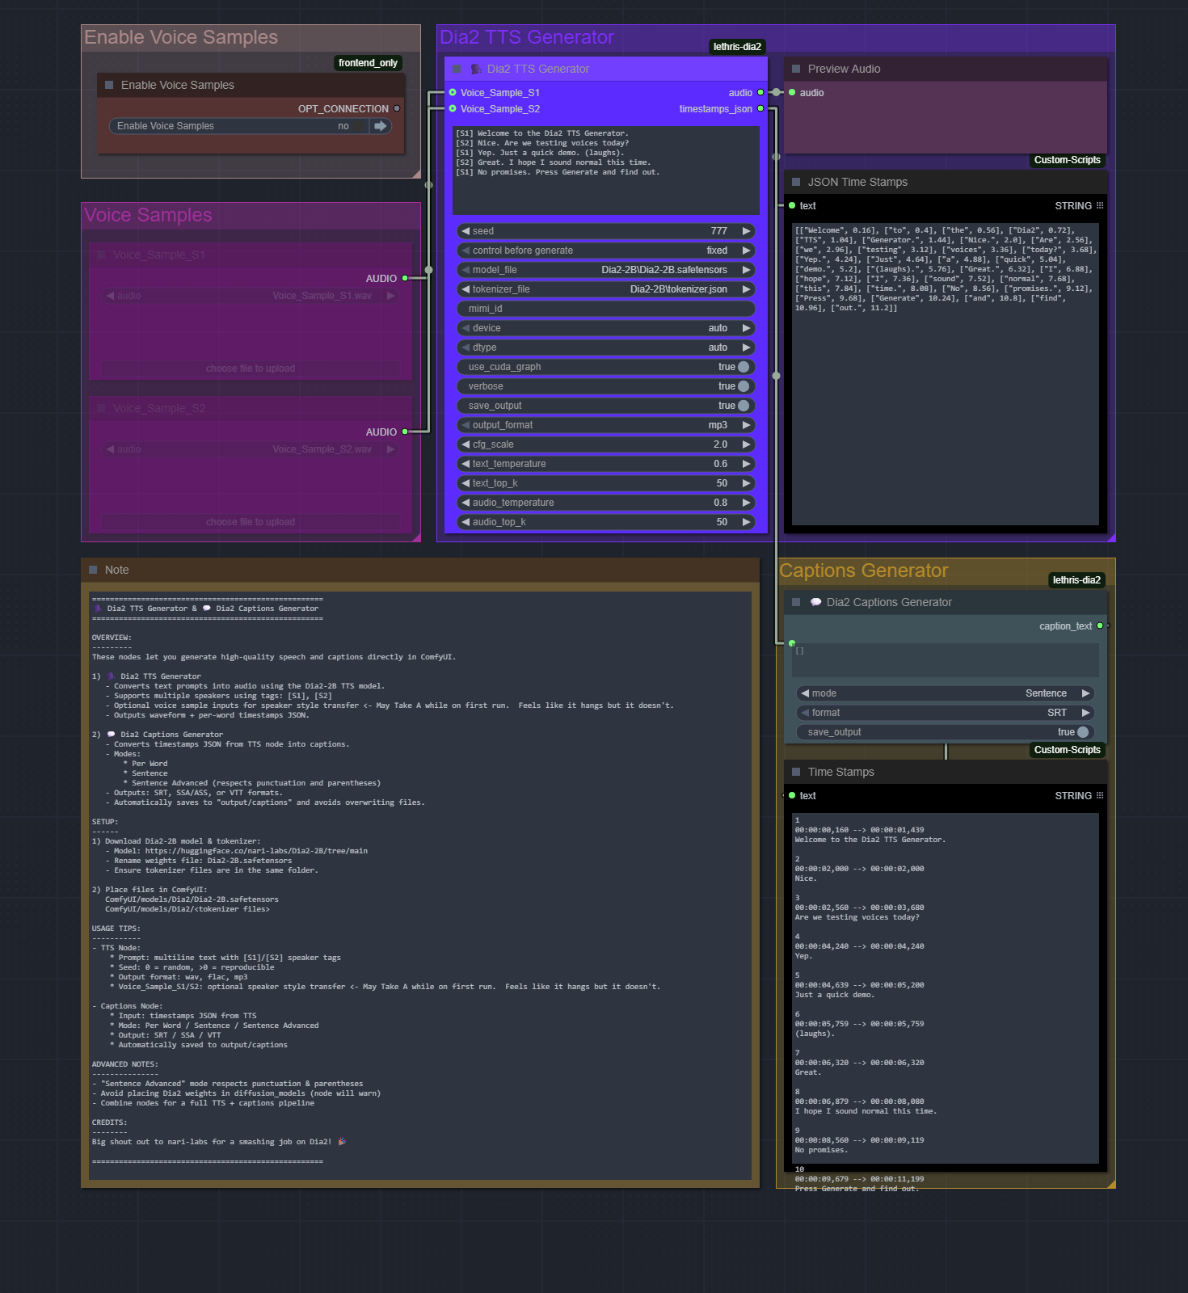
Task: Open the dtype dropdown
Action: pos(606,347)
